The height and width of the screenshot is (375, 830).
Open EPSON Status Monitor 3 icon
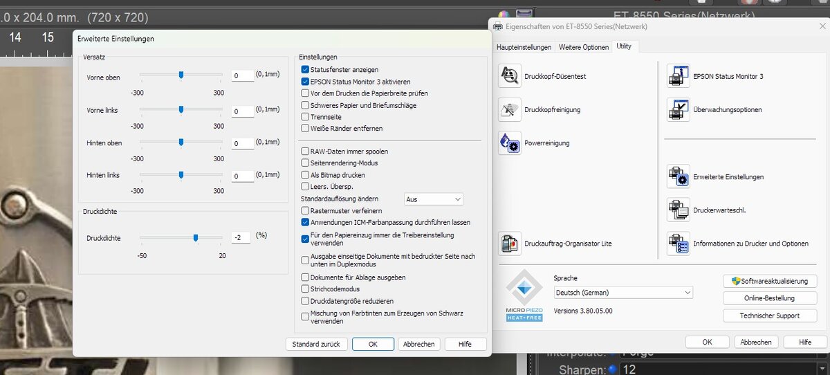[679, 76]
